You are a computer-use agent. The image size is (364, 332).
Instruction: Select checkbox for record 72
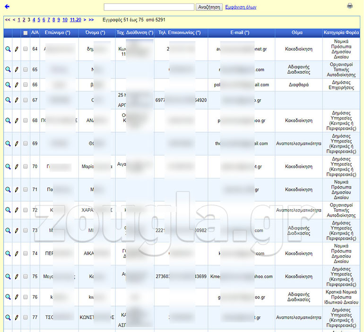click(26, 210)
